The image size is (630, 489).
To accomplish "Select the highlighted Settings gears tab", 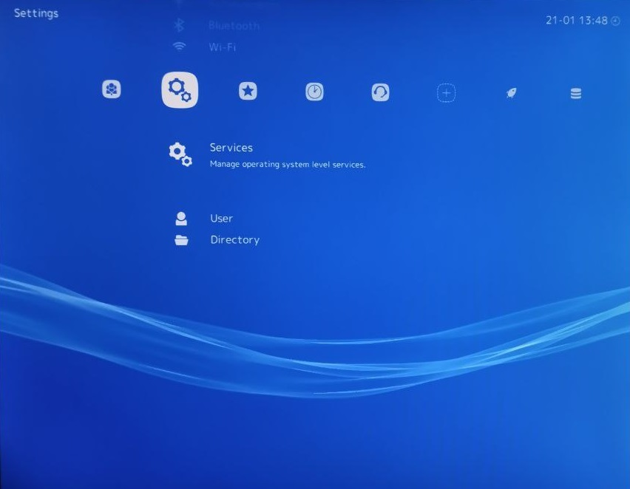I will (180, 90).
